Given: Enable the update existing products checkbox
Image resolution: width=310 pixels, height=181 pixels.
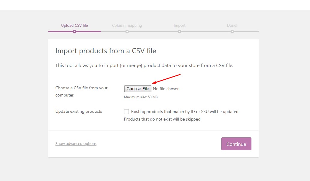Looking at the screenshot, I should click(x=126, y=112).
